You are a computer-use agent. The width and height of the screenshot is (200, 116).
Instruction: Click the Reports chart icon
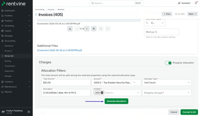pyautogui.click(x=2, y=92)
